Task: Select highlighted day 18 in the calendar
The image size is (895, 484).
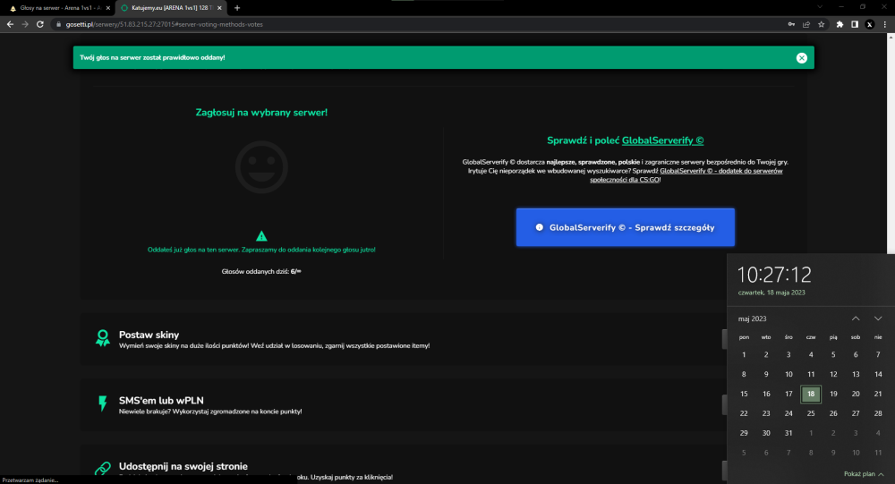Action: tap(811, 394)
